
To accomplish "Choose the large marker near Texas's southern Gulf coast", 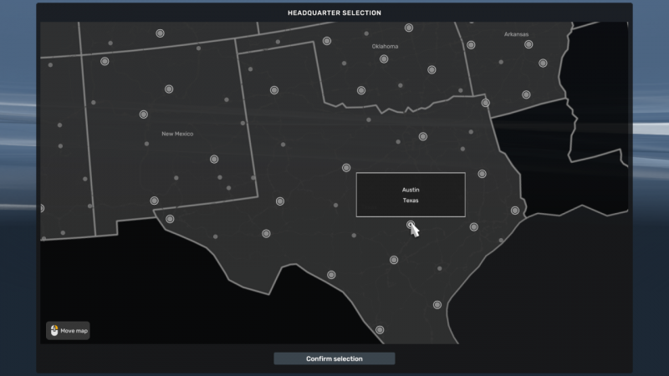I will (437, 305).
